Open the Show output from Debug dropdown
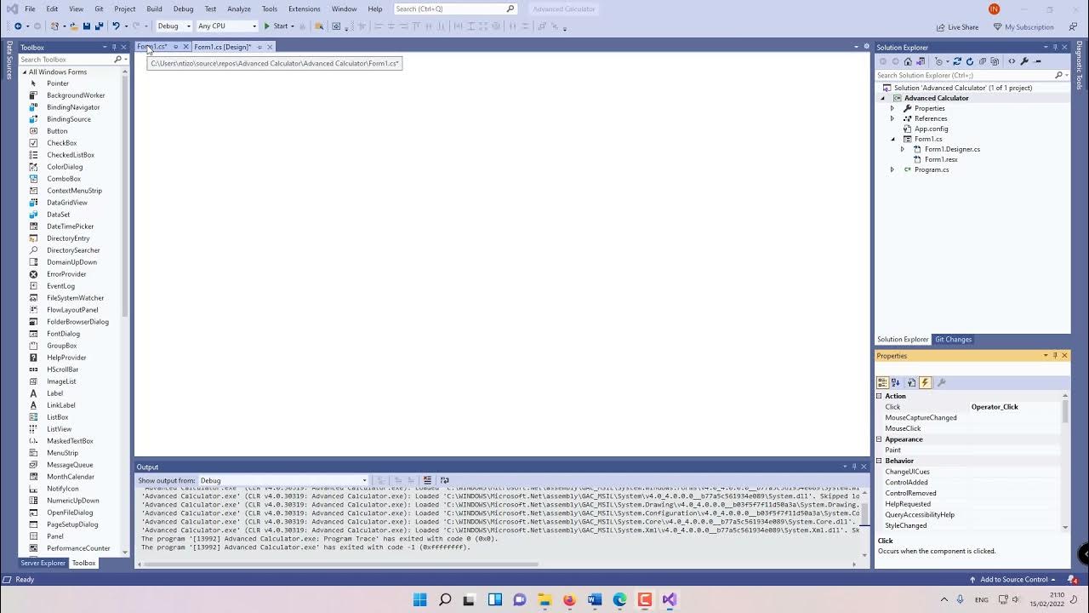Viewport: 1089px width, 613px height. [x=283, y=480]
